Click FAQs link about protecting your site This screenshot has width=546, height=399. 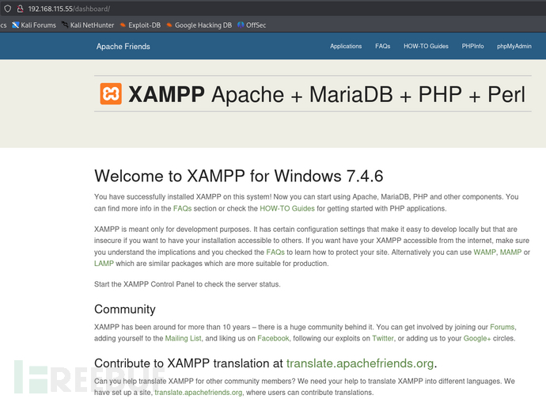point(275,252)
